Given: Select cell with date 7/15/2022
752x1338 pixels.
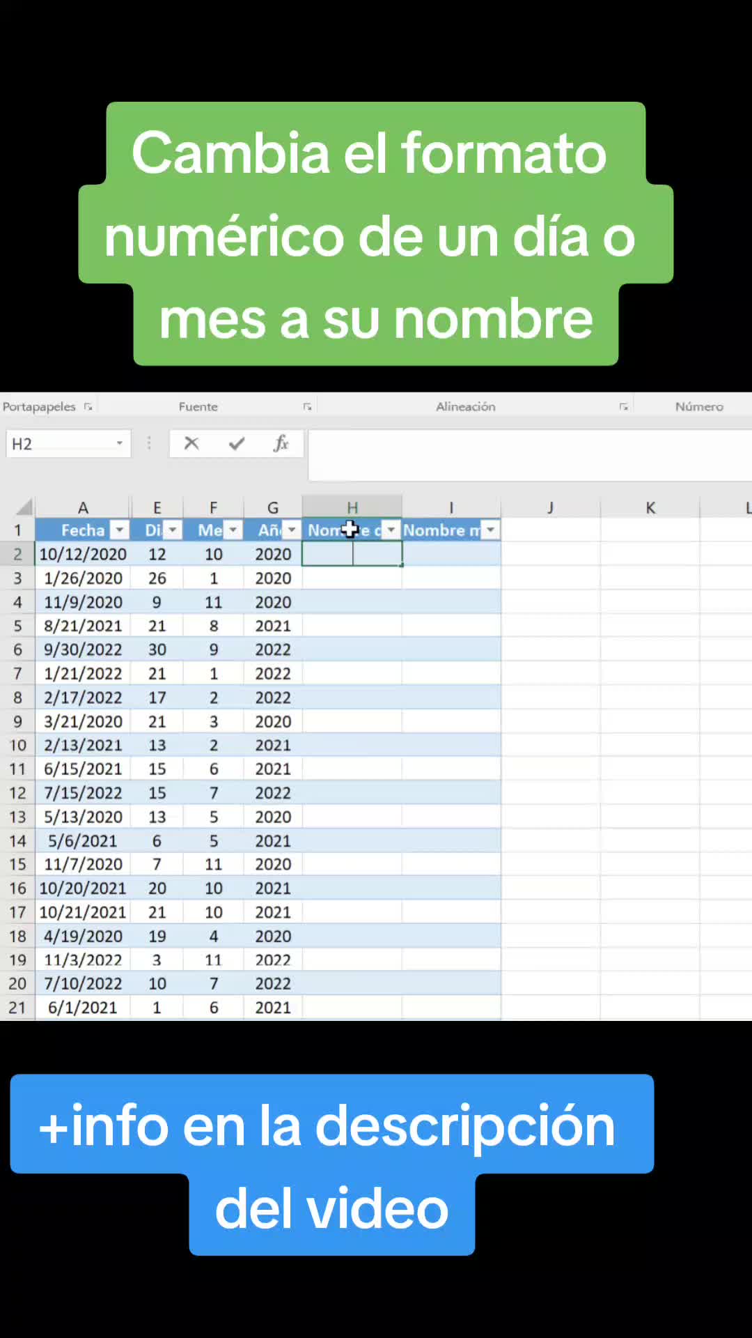Looking at the screenshot, I should (x=83, y=793).
